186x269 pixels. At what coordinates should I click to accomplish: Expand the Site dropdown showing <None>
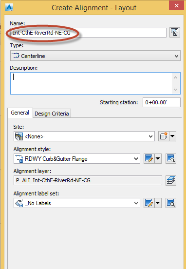[84, 136]
